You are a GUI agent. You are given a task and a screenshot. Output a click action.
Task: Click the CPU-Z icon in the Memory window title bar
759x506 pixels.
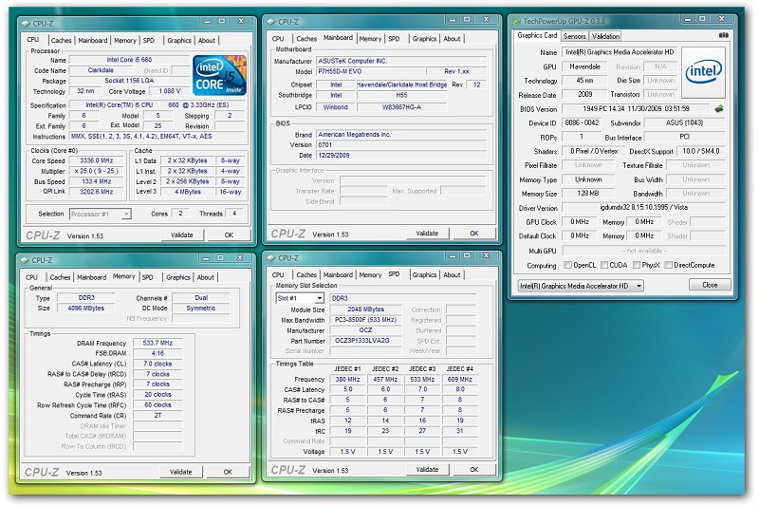coord(26,260)
